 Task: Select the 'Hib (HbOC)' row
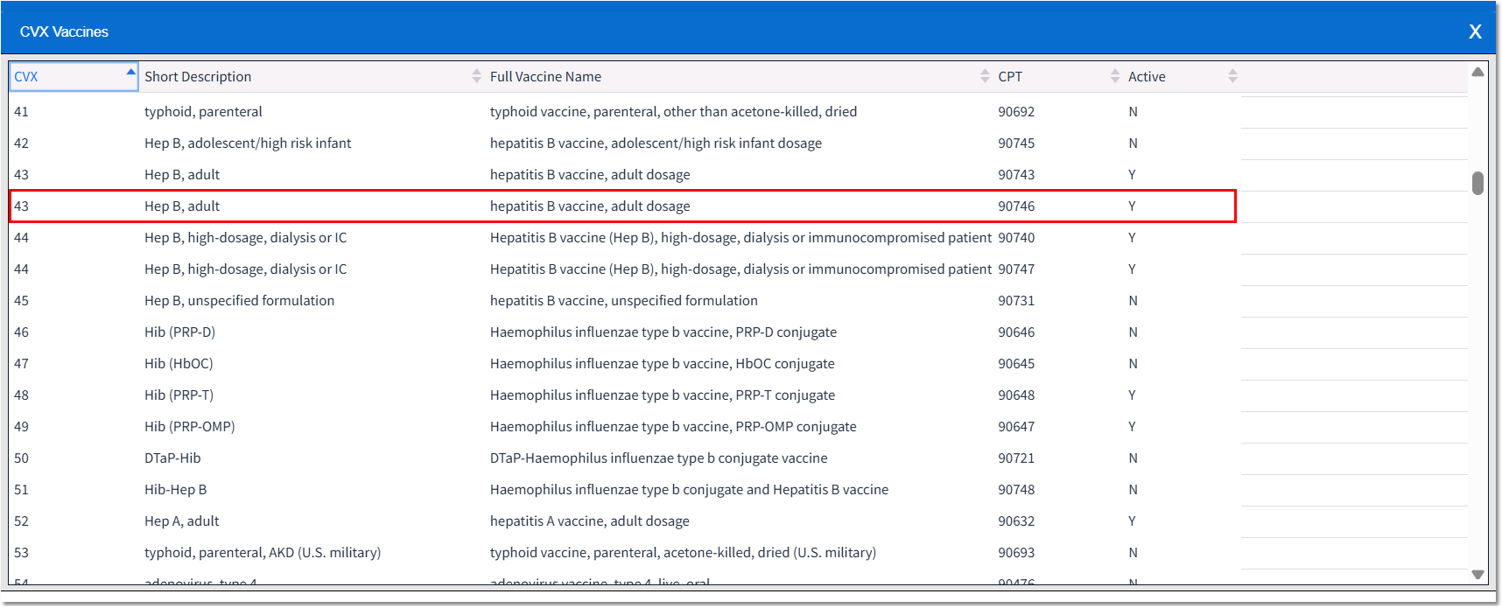624,363
